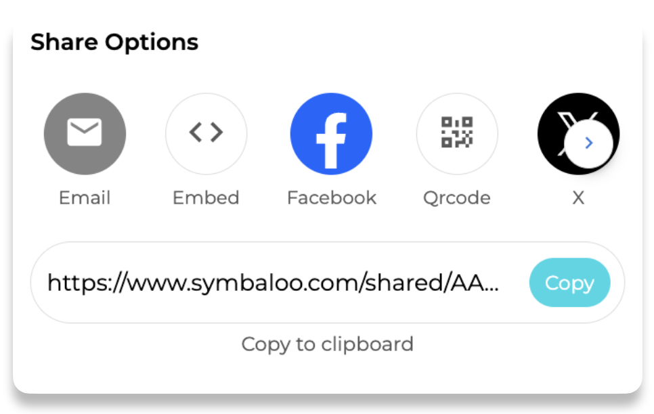Advance the share carousel with the right arrow
The image size is (654, 414).
[588, 143]
